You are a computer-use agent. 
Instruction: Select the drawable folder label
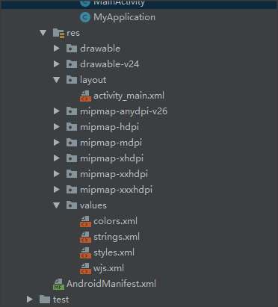coord(100,49)
